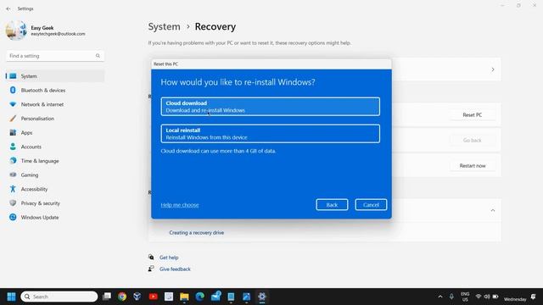Select System in the sidebar
The width and height of the screenshot is (543, 305).
pyautogui.click(x=55, y=76)
